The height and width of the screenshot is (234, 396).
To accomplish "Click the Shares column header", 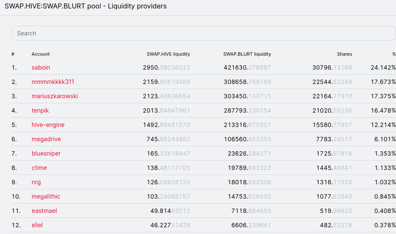I will [x=345, y=54].
